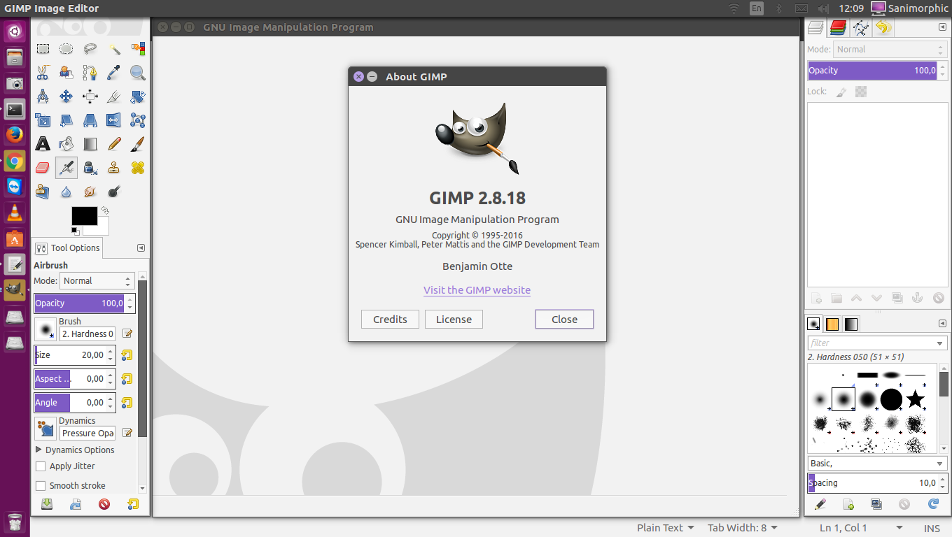Image resolution: width=952 pixels, height=537 pixels.
Task: Select the Fuzzy Select magic wand tool
Action: [114, 49]
